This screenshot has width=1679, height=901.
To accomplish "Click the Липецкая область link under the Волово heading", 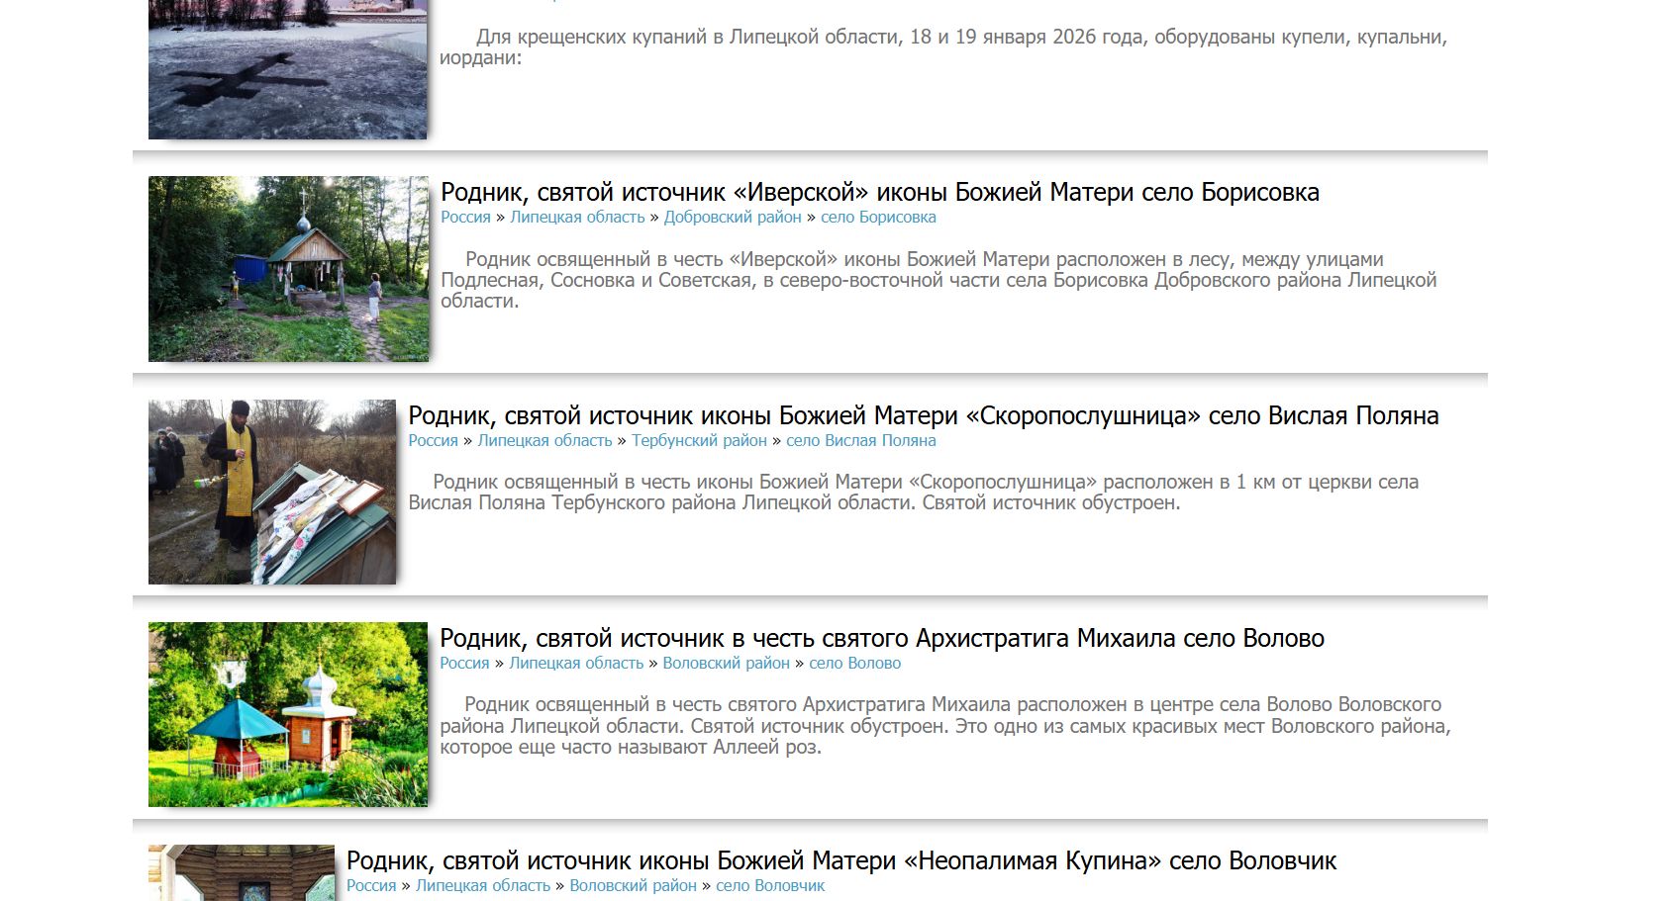I will [x=575, y=663].
